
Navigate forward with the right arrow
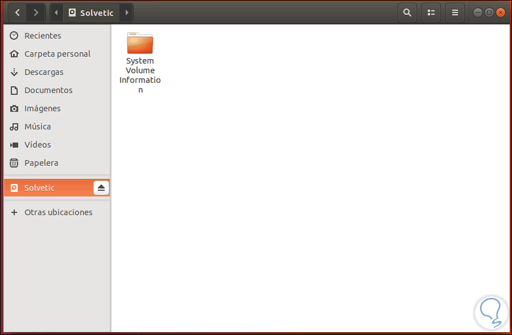tap(35, 12)
